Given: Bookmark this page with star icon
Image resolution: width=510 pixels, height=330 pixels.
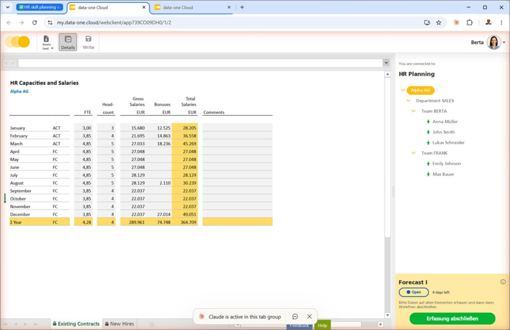Looking at the screenshot, I should (438, 22).
